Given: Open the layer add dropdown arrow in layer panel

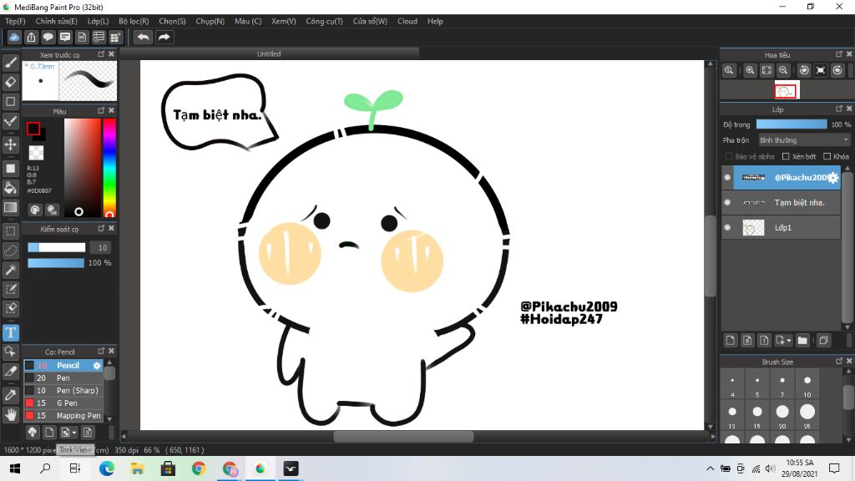Looking at the screenshot, I should tap(788, 341).
